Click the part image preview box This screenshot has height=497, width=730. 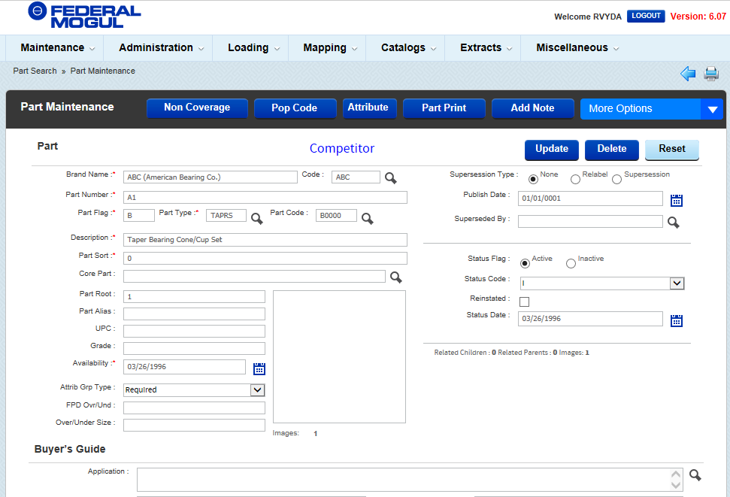click(339, 357)
